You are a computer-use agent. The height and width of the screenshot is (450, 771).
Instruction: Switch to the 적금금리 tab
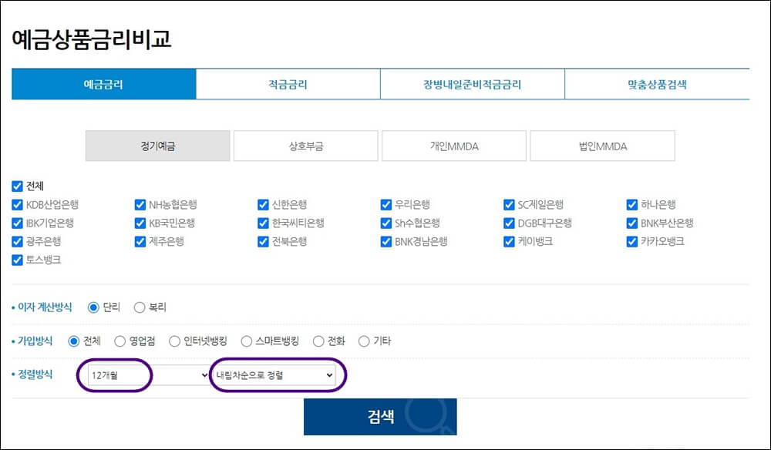click(288, 84)
